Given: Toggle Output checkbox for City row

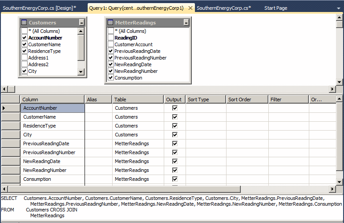Looking at the screenshot, I should [175, 135].
